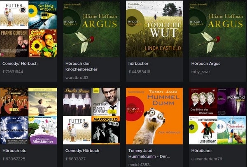Open the Comedy/ Hörbuch playlist cover collage
Viewport: 247px width, 167px height.
(x=28, y=29)
